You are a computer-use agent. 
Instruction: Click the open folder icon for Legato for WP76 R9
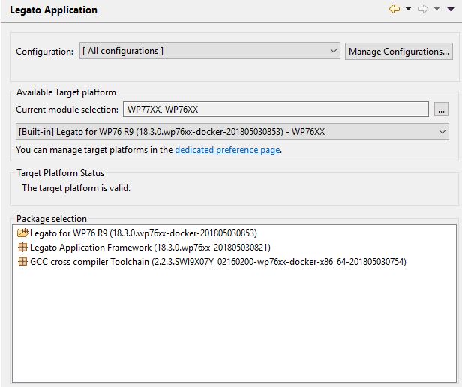[x=22, y=232]
